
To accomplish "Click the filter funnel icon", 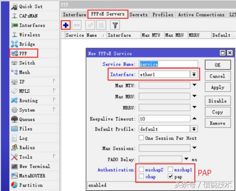I will tap(115, 25).
